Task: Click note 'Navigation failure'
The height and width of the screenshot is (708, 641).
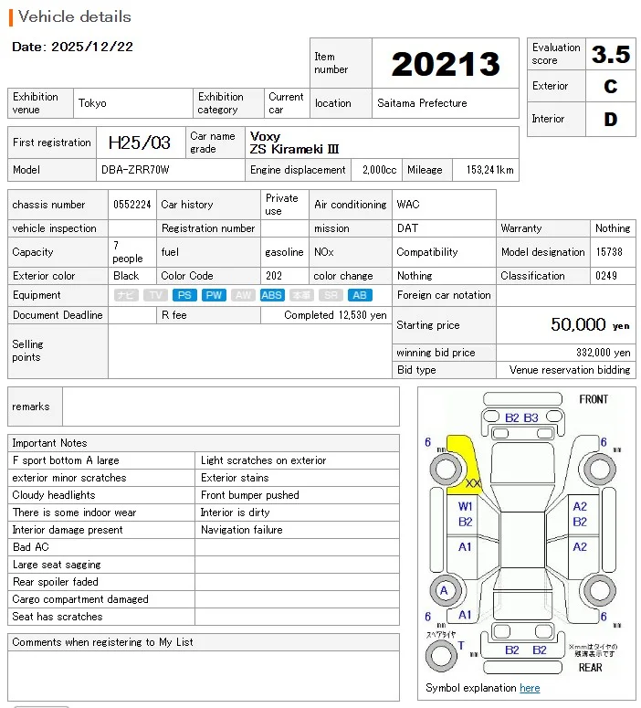Action: [x=241, y=530]
